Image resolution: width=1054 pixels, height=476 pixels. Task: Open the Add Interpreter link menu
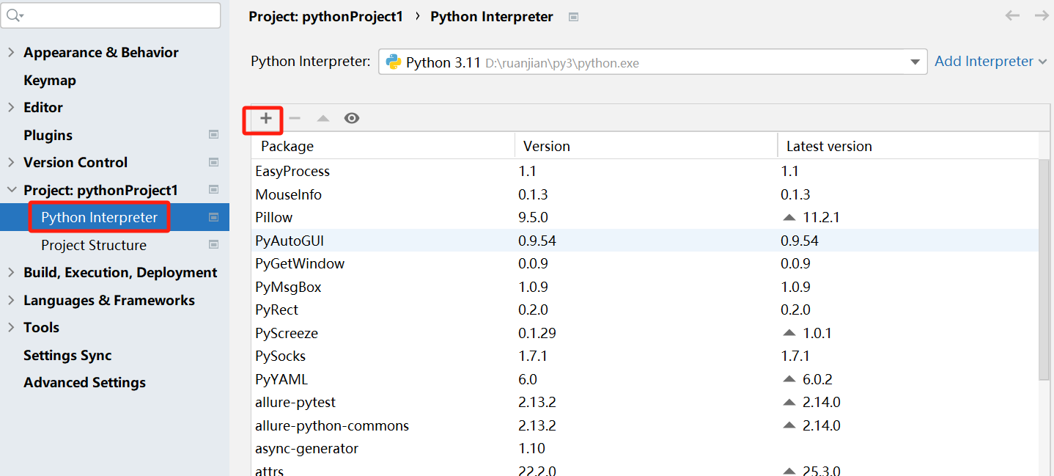coord(990,62)
